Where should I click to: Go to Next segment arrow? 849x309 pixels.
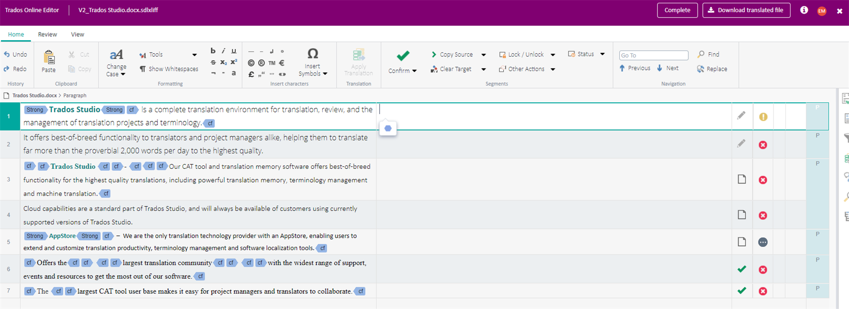coord(659,68)
